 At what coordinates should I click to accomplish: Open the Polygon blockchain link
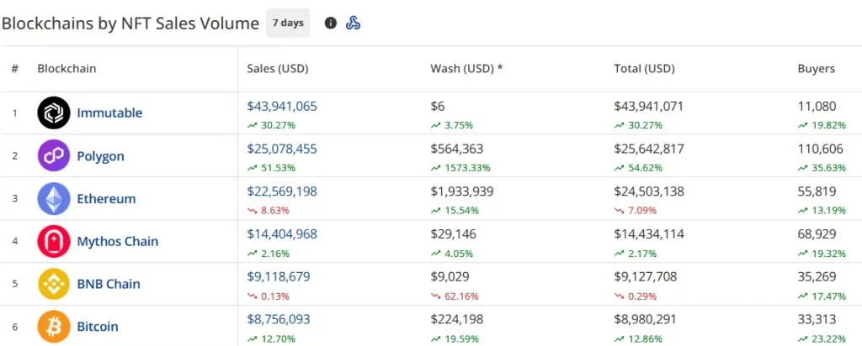pyautogui.click(x=101, y=156)
